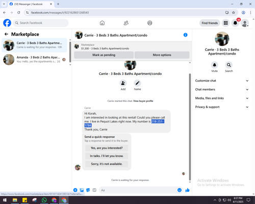Viewport: 255px width, 204px height.
Task: Open Chrome profile icon
Action: pyautogui.click(x=243, y=12)
